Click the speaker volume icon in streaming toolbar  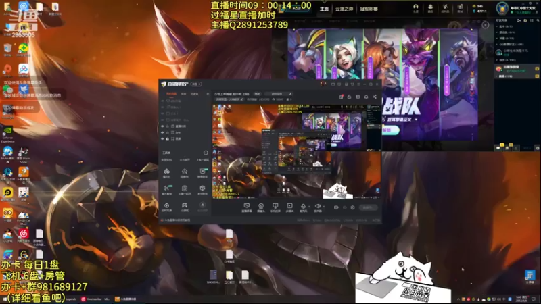click(317, 206)
